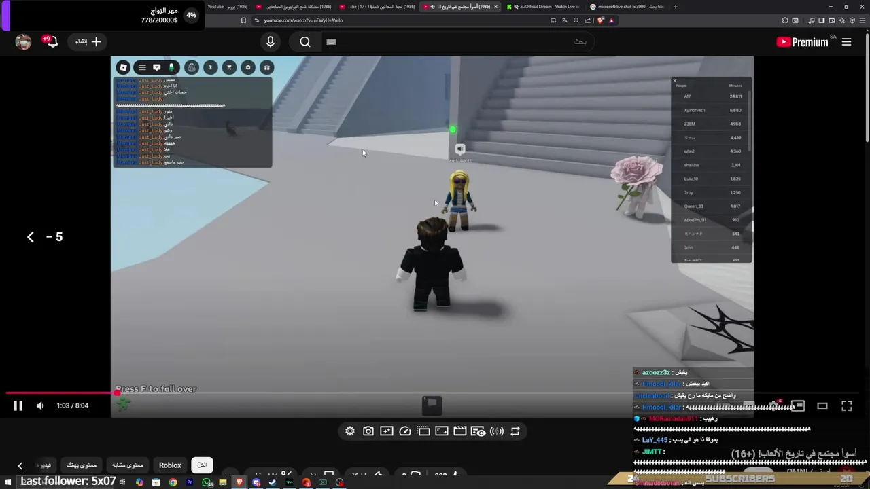Take a video screenshot with the camera icon
The height and width of the screenshot is (489, 870).
click(368, 431)
